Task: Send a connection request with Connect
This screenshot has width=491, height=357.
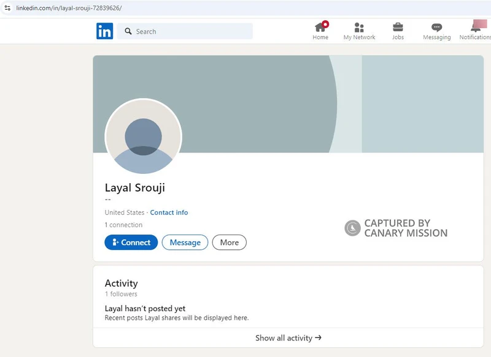Action: point(131,242)
